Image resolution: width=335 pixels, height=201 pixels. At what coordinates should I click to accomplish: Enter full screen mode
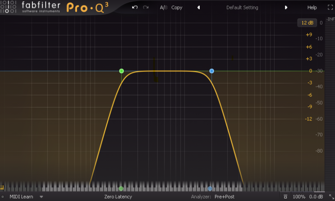[330, 8]
